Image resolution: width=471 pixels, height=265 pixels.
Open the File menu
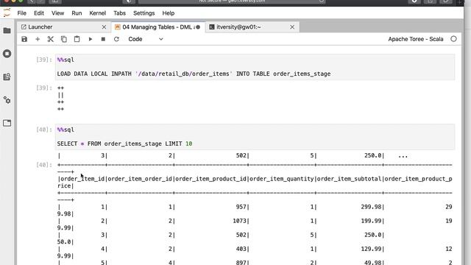(21, 13)
